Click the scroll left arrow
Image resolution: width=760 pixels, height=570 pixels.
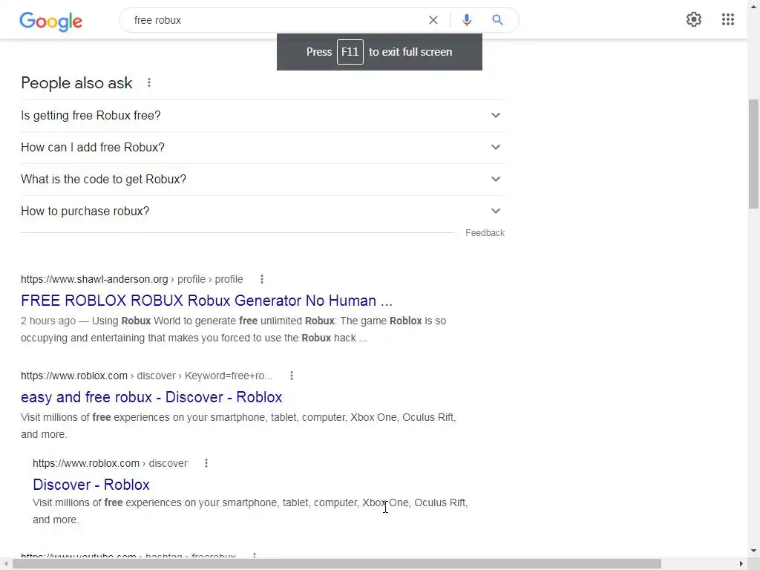[x=5, y=564]
